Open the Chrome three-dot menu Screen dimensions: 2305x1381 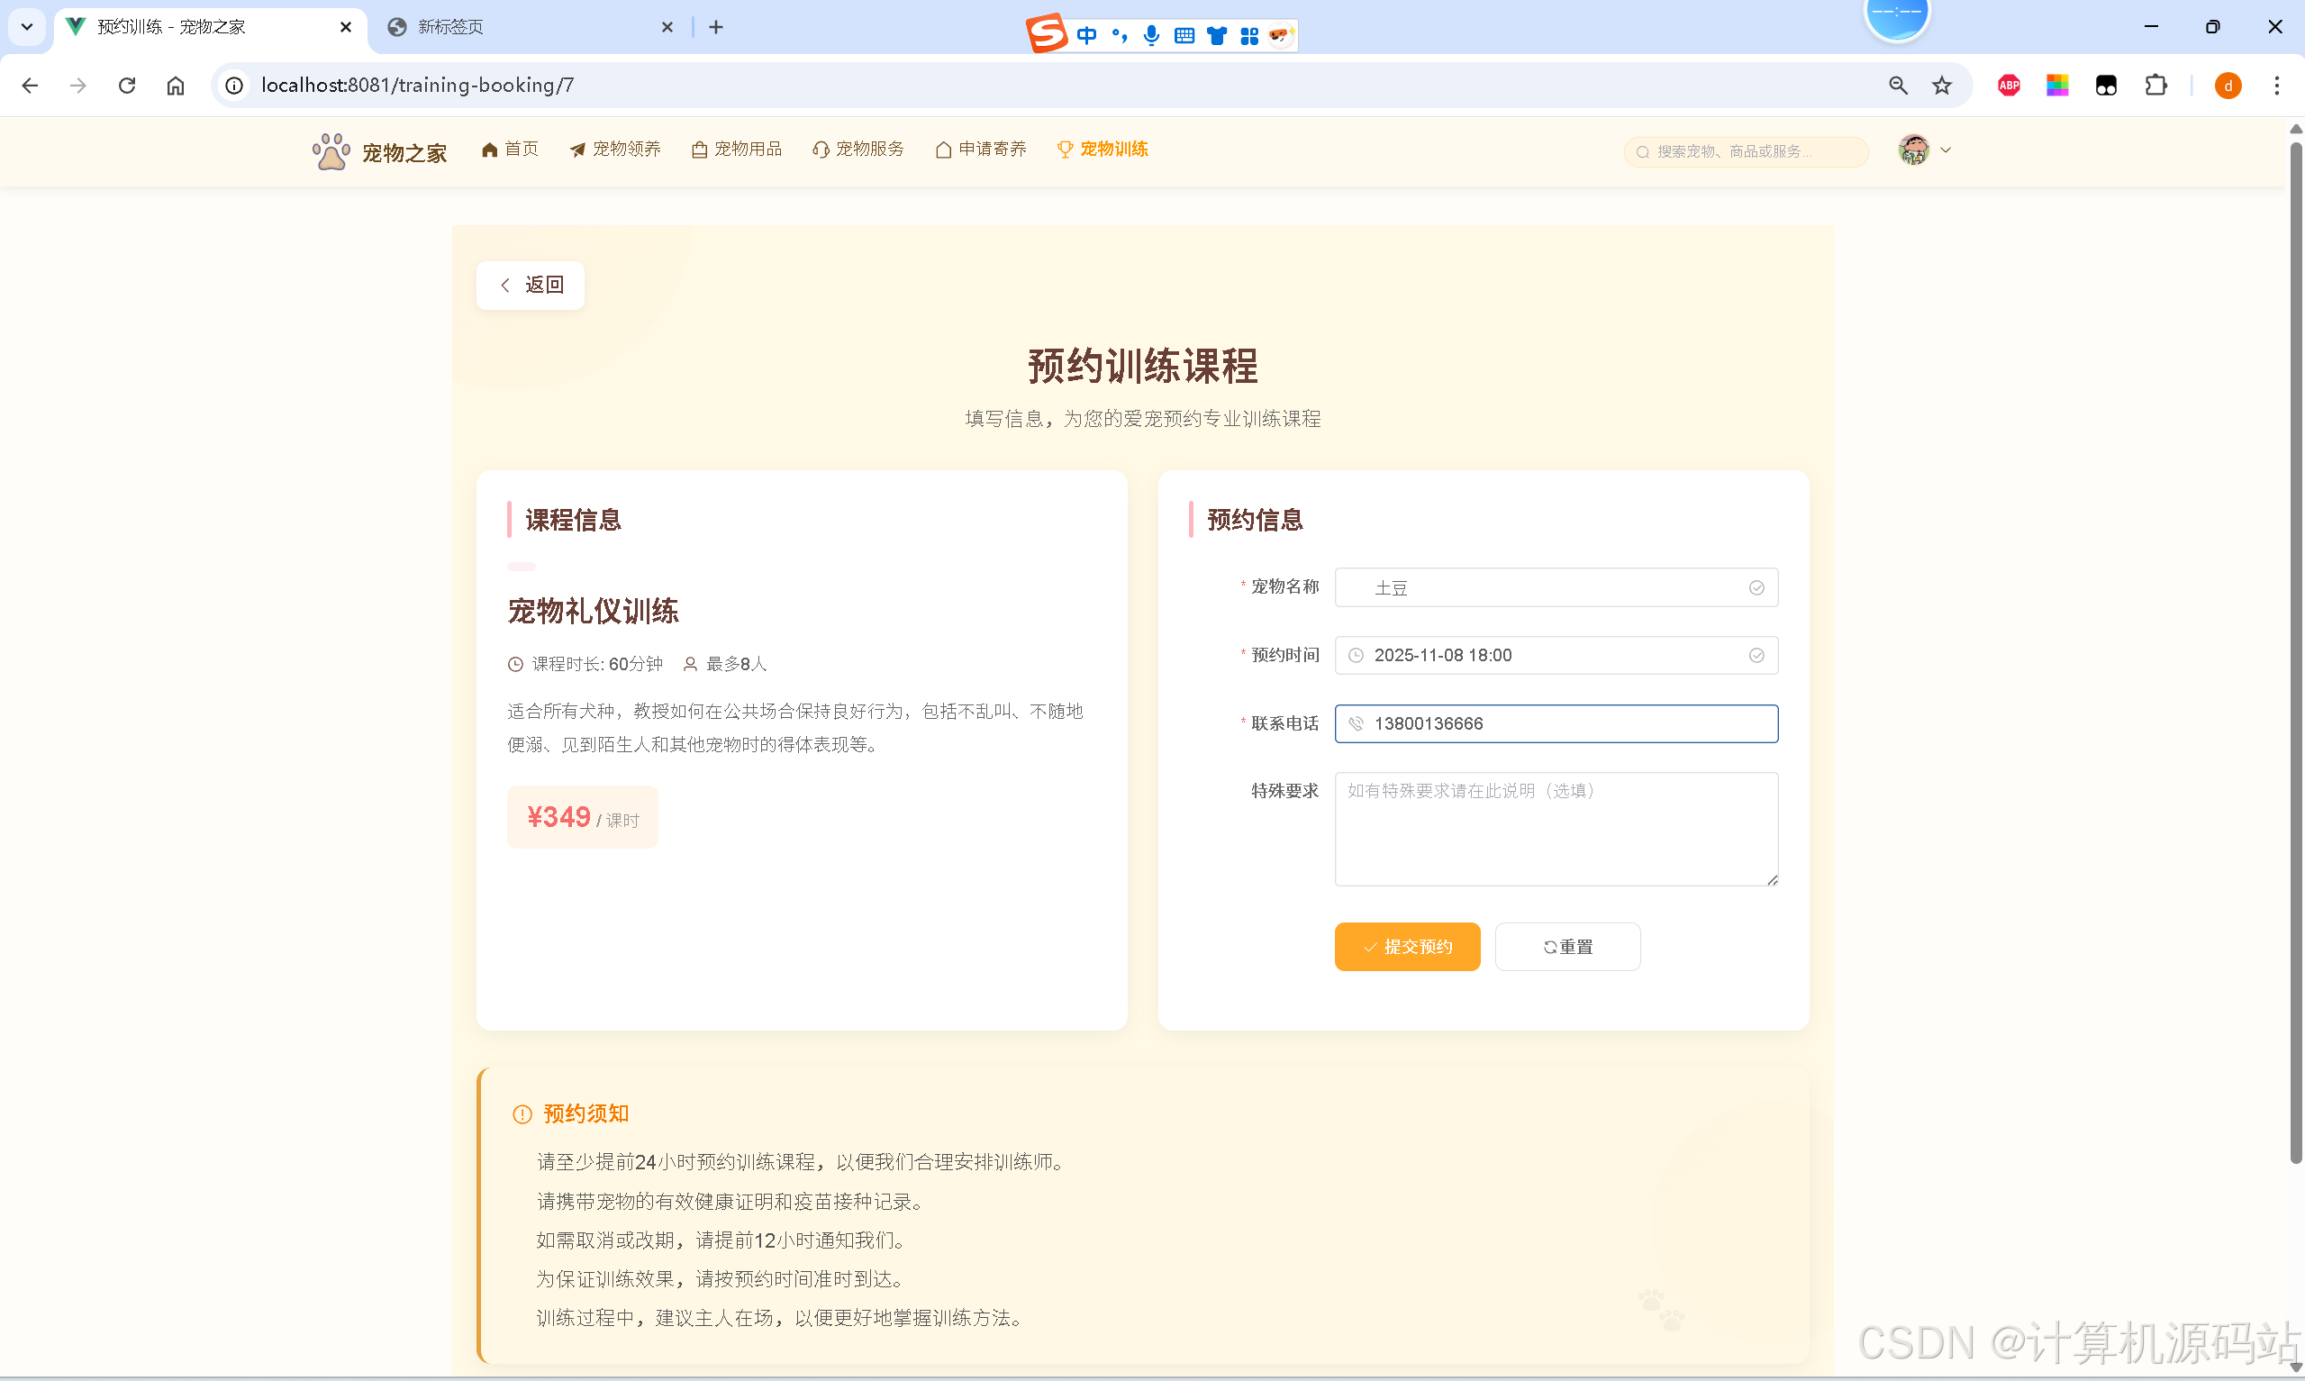coord(2277,86)
